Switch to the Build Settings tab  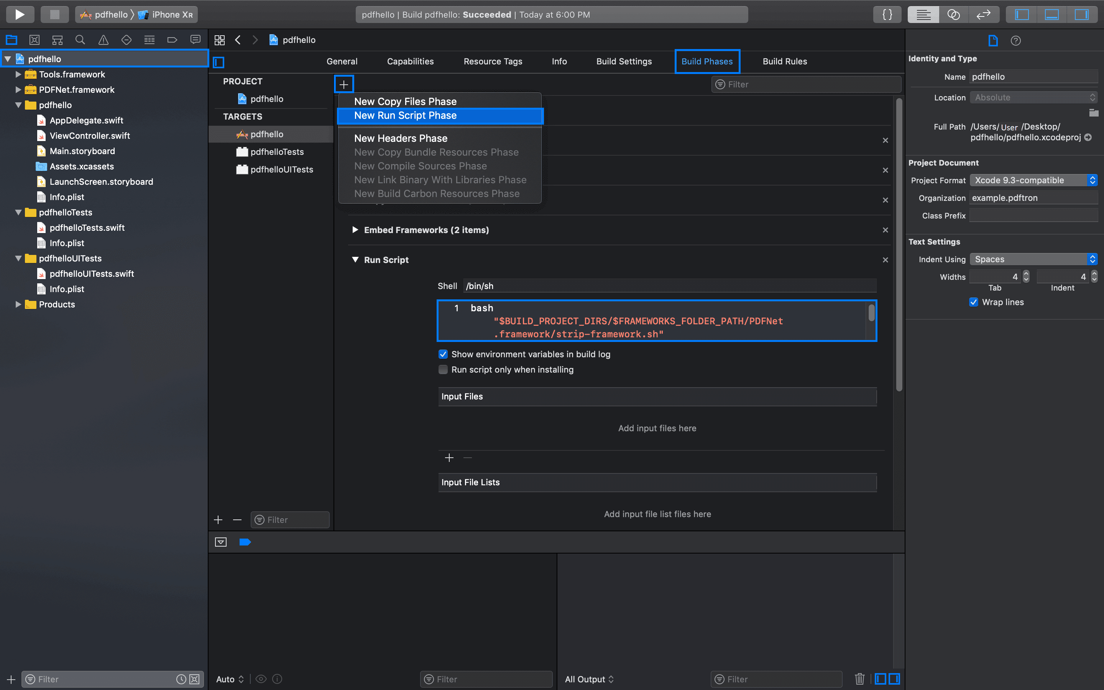[x=624, y=62]
